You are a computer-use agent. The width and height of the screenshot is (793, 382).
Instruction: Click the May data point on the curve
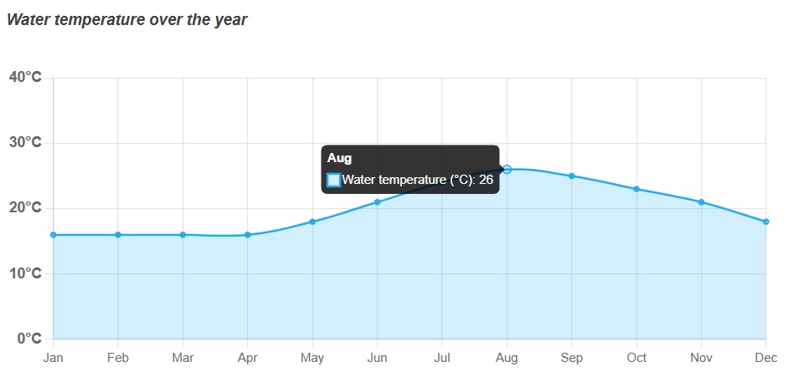click(312, 222)
